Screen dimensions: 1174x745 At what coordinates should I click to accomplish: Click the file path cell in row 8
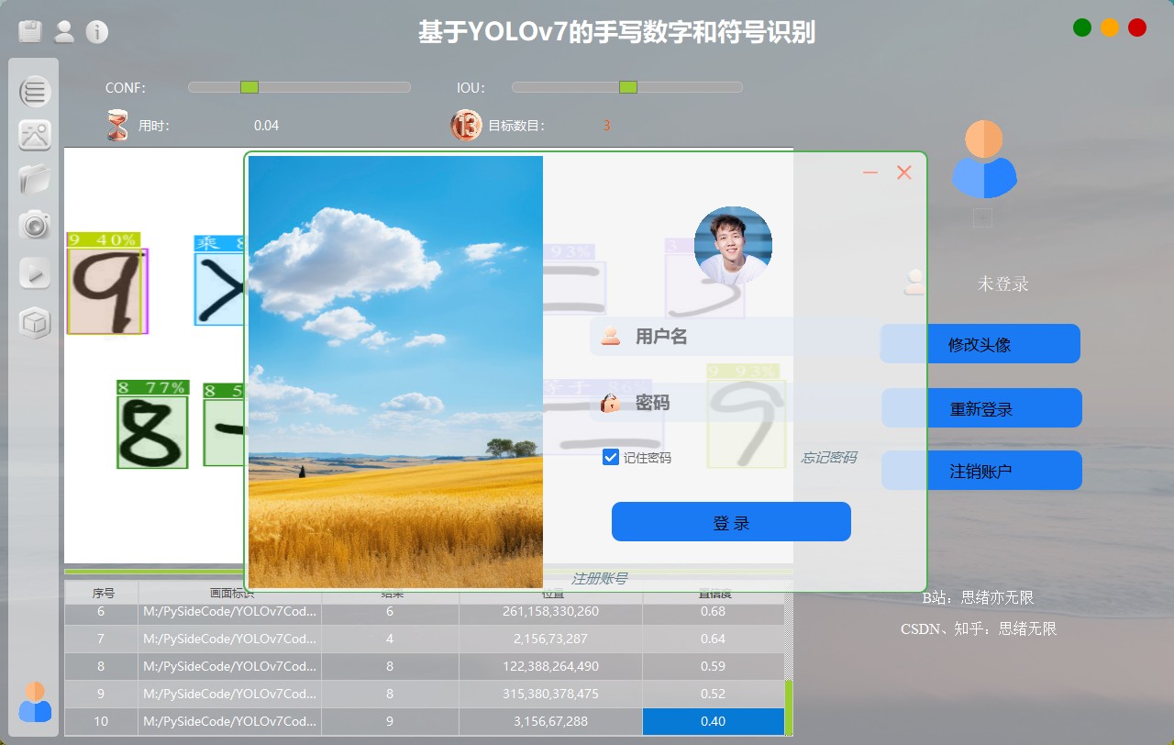coord(230,666)
